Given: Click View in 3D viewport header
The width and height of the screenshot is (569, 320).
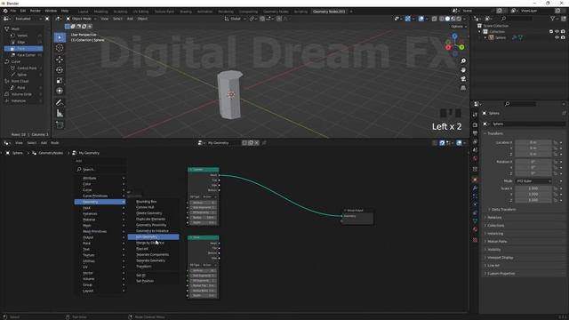Looking at the screenshot, I should tap(105, 19).
